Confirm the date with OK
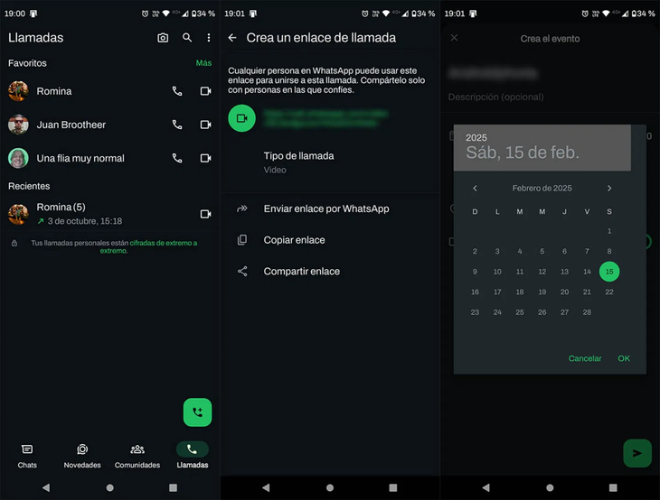 pyautogui.click(x=624, y=358)
